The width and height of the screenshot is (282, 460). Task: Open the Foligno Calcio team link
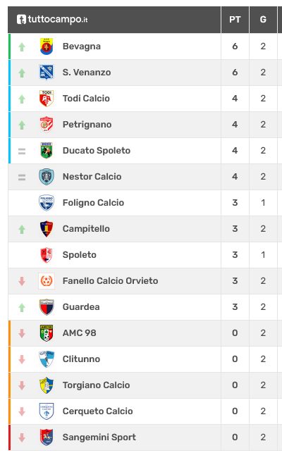tap(93, 203)
